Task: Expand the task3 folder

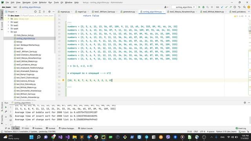Action: (9, 25)
